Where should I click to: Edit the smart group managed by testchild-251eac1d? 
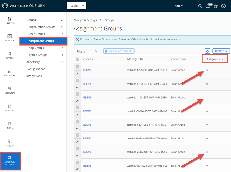pyautogui.click(x=77, y=155)
